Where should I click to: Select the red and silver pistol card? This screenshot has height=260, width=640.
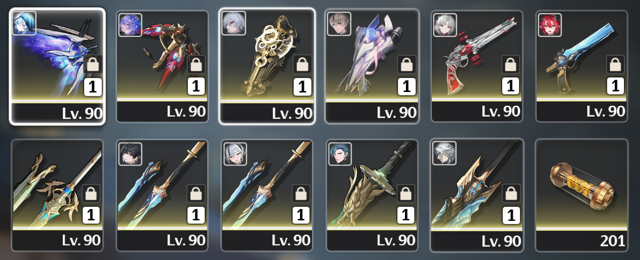[x=477, y=66]
